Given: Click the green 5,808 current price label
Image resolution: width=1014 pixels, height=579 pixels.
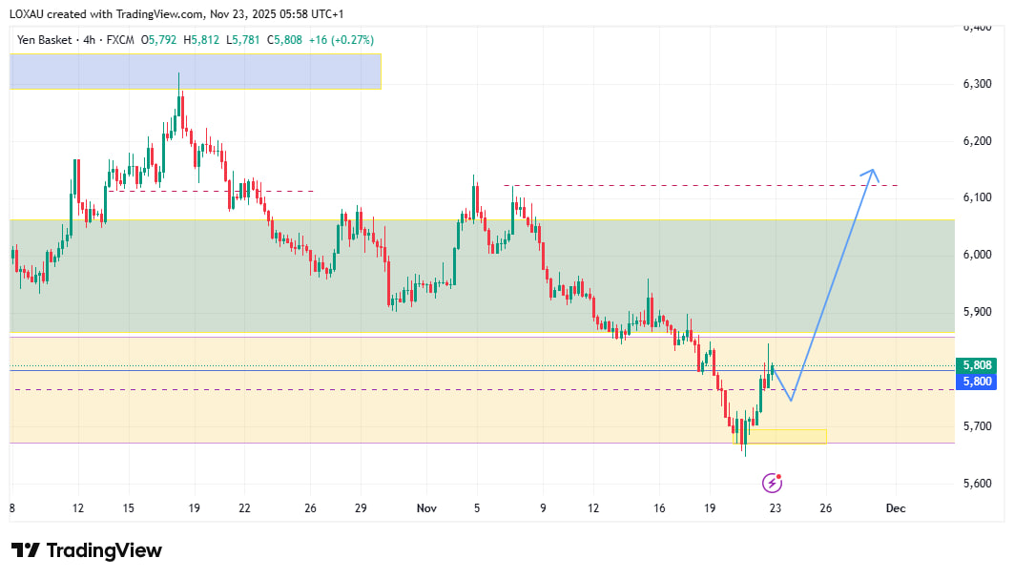Looking at the screenshot, I should [x=978, y=365].
